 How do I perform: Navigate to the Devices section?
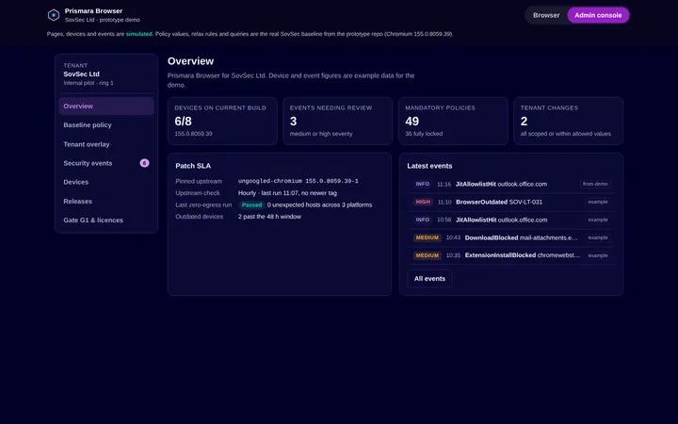(x=106, y=182)
